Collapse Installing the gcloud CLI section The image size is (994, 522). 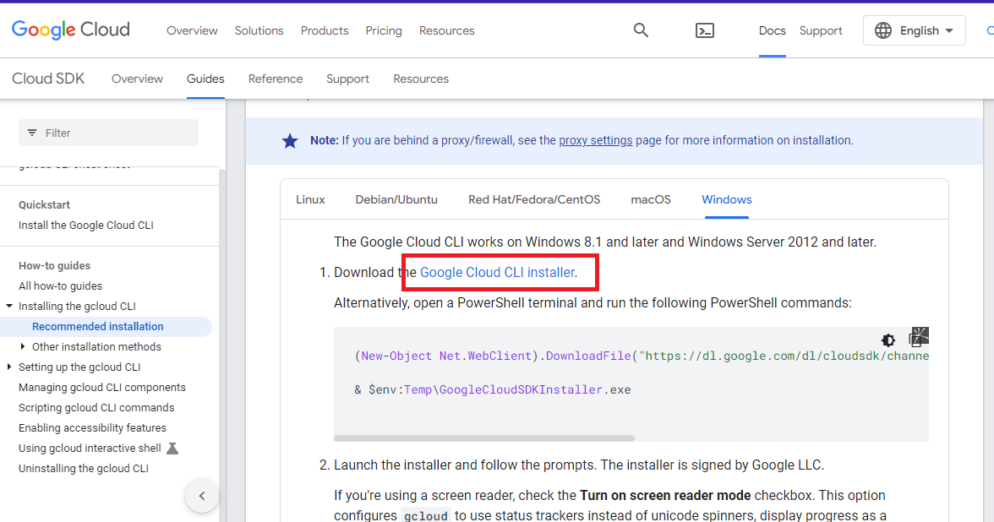(8, 306)
